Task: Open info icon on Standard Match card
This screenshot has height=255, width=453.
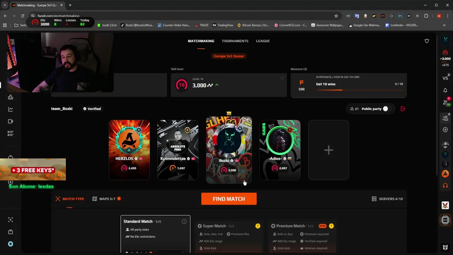Action: point(184,221)
